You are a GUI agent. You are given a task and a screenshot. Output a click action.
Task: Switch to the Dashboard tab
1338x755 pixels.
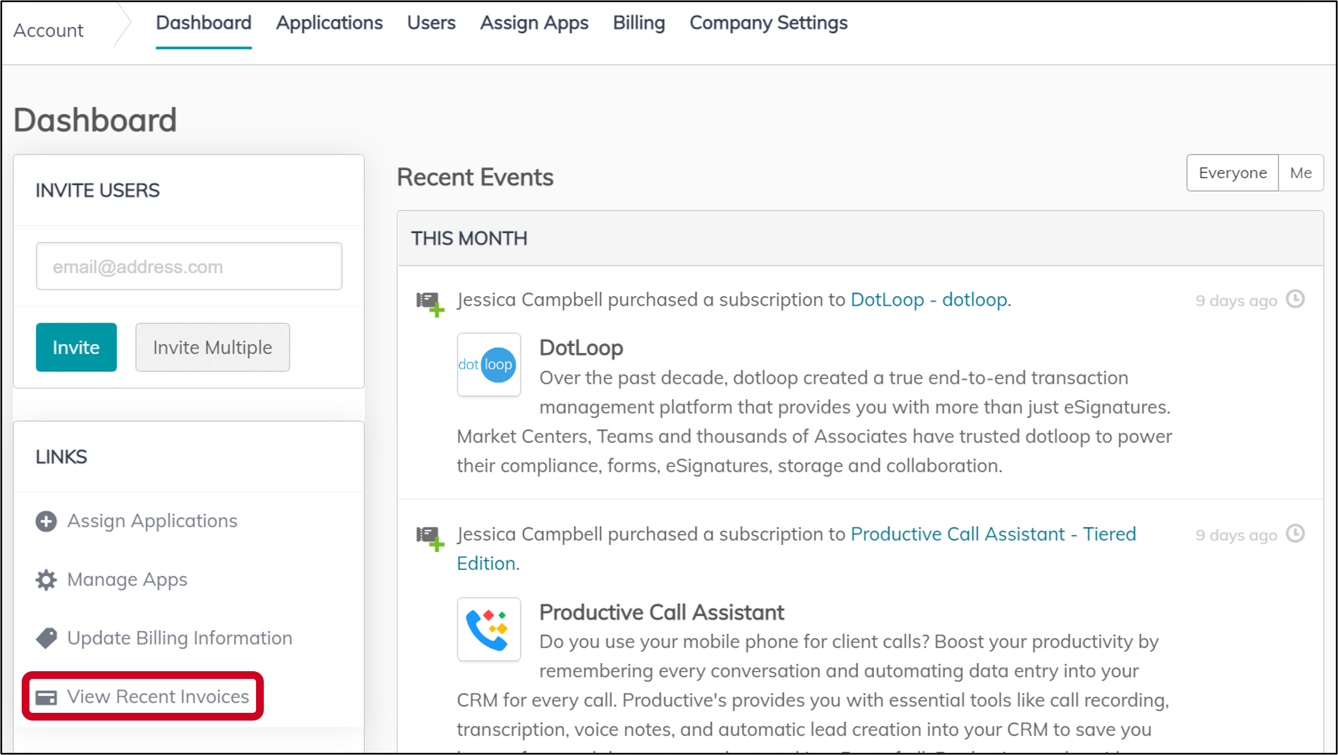(x=203, y=23)
